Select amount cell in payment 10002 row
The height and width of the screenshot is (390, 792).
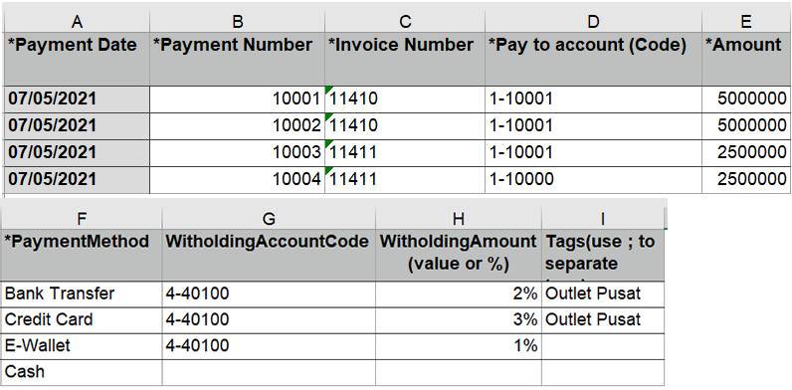click(746, 125)
